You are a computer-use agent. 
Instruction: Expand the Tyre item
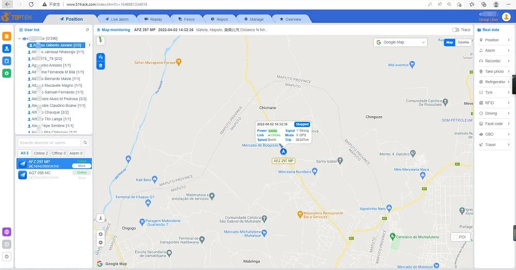tap(494, 92)
